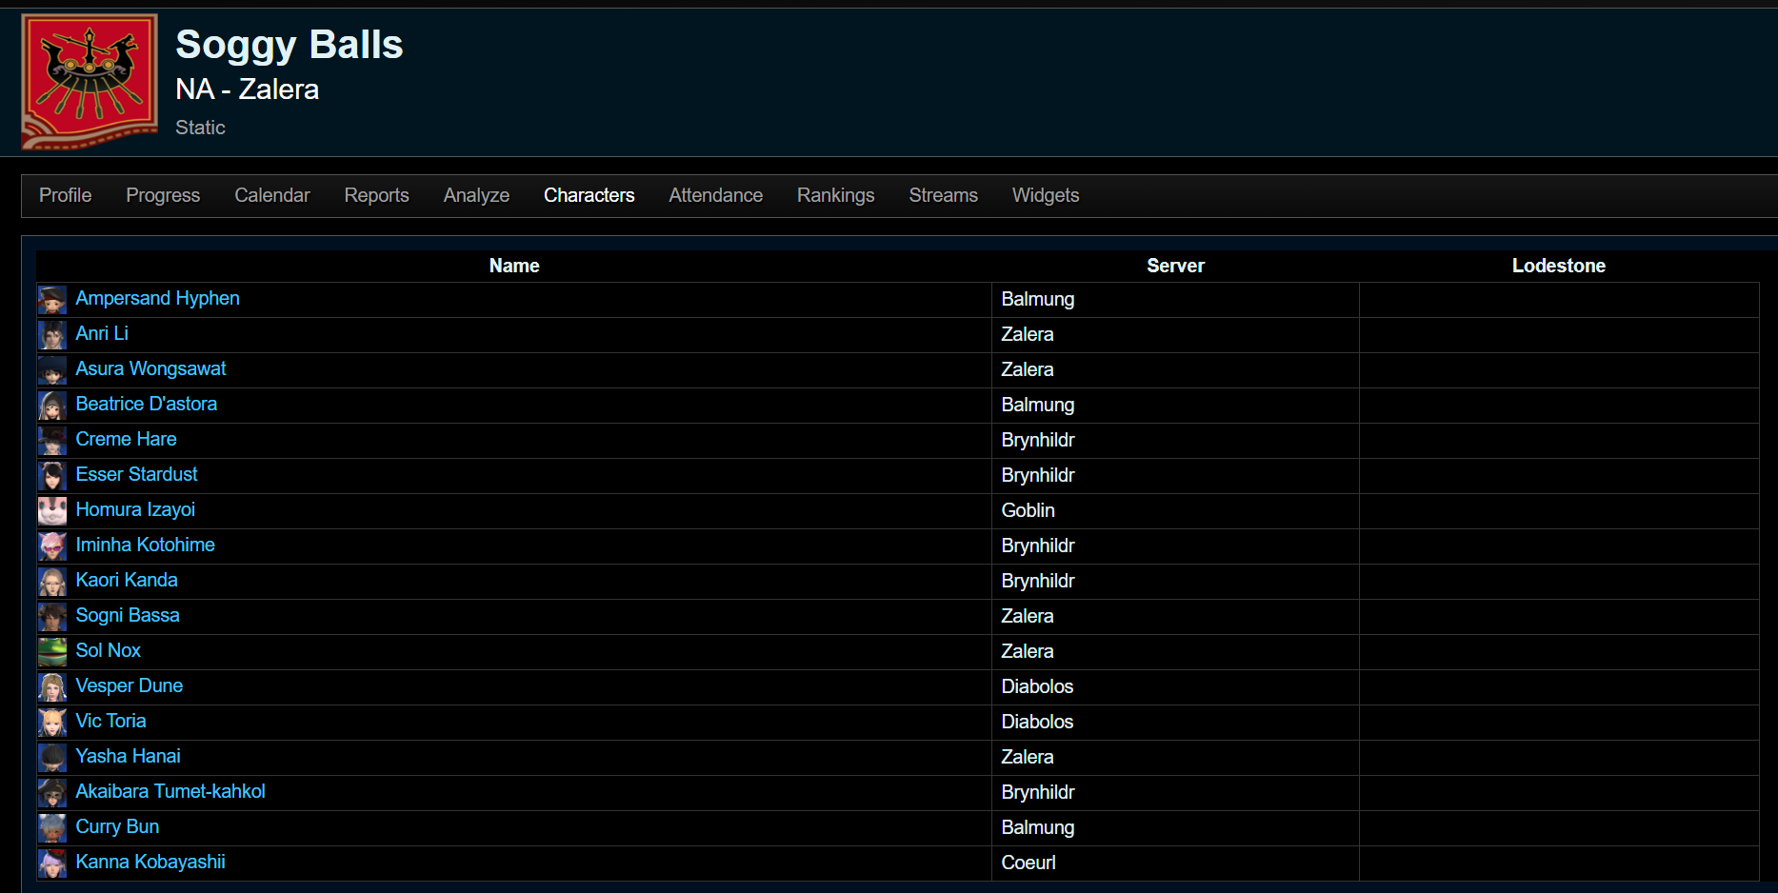The image size is (1778, 893).
Task: Click the Soggy Balls guild crest emblem
Action: (x=90, y=82)
